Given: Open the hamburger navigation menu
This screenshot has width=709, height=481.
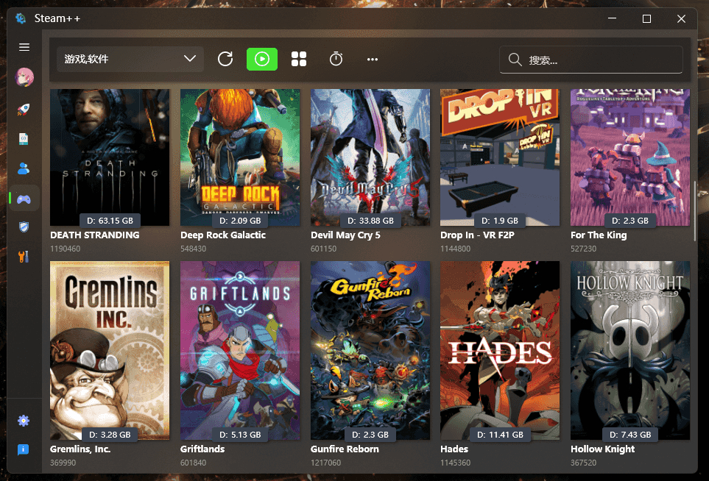Looking at the screenshot, I should (x=24, y=47).
